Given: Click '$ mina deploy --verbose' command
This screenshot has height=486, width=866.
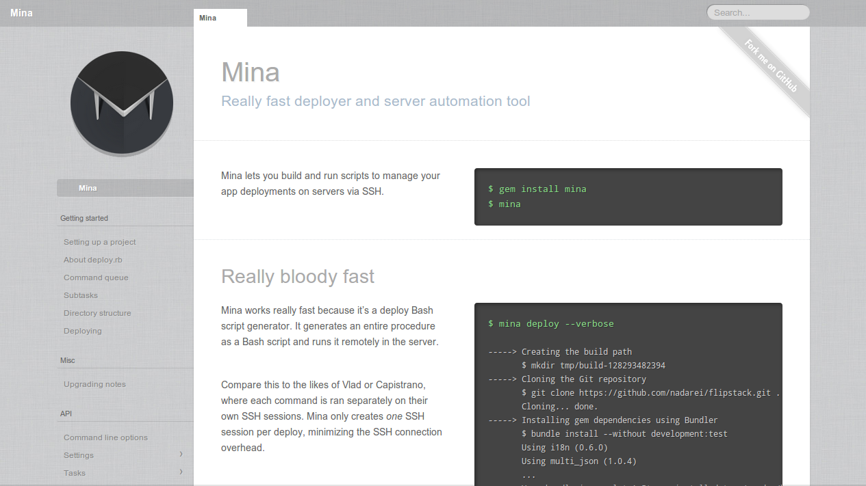Looking at the screenshot, I should pyautogui.click(x=551, y=323).
